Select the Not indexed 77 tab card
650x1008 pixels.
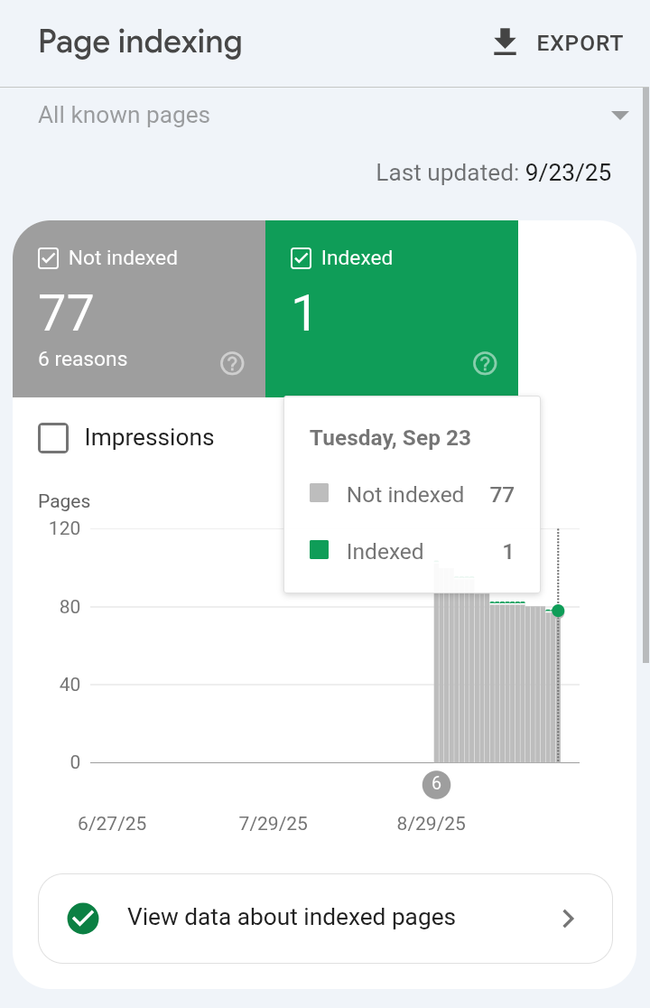point(139,309)
